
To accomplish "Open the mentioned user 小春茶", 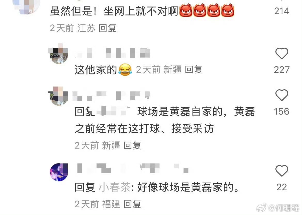I will [x=115, y=187].
